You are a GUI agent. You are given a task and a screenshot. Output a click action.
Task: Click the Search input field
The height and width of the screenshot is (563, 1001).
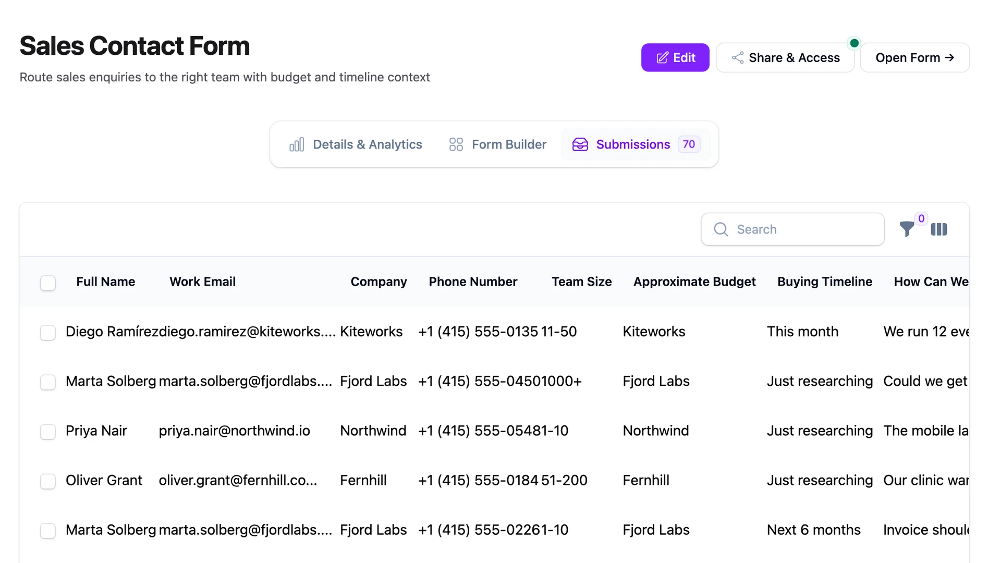point(792,229)
